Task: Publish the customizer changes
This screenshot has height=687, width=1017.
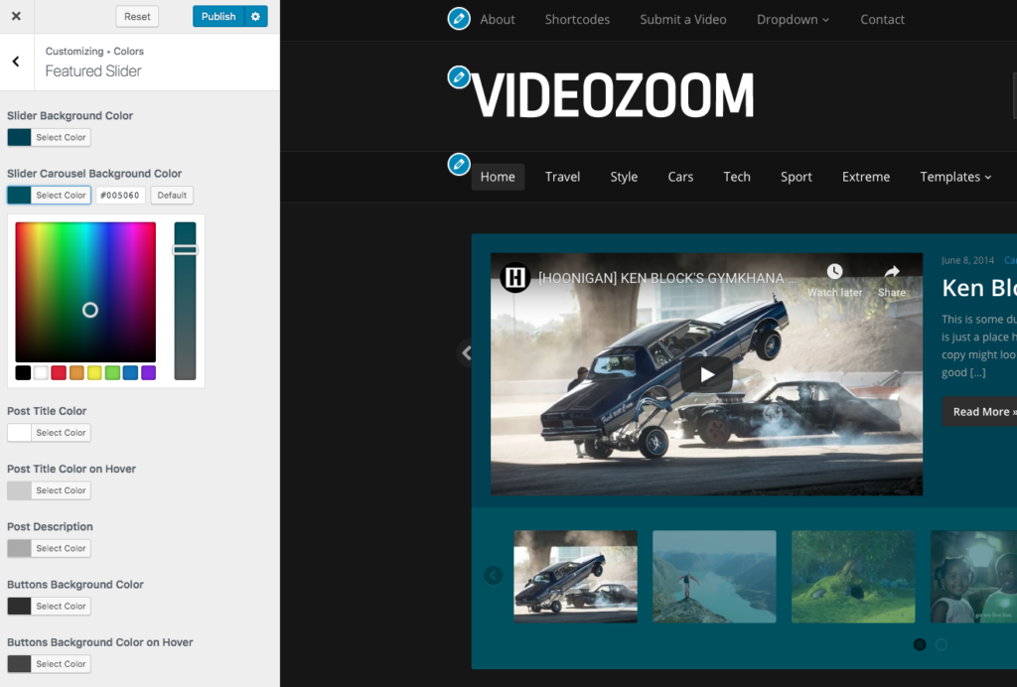Action: click(x=218, y=16)
